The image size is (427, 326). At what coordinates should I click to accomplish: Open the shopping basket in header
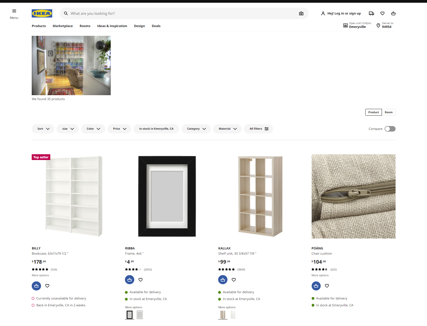[x=393, y=13]
